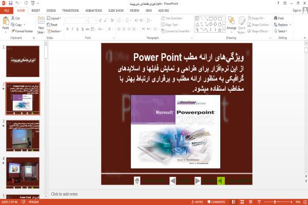The width and height of the screenshot is (308, 205).
Task: Click the spell check icon in status bar
Action: (x=24, y=202)
